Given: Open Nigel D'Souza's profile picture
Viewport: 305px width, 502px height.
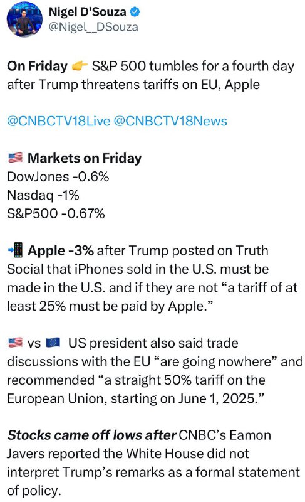Looking at the screenshot, I should 24,20.
